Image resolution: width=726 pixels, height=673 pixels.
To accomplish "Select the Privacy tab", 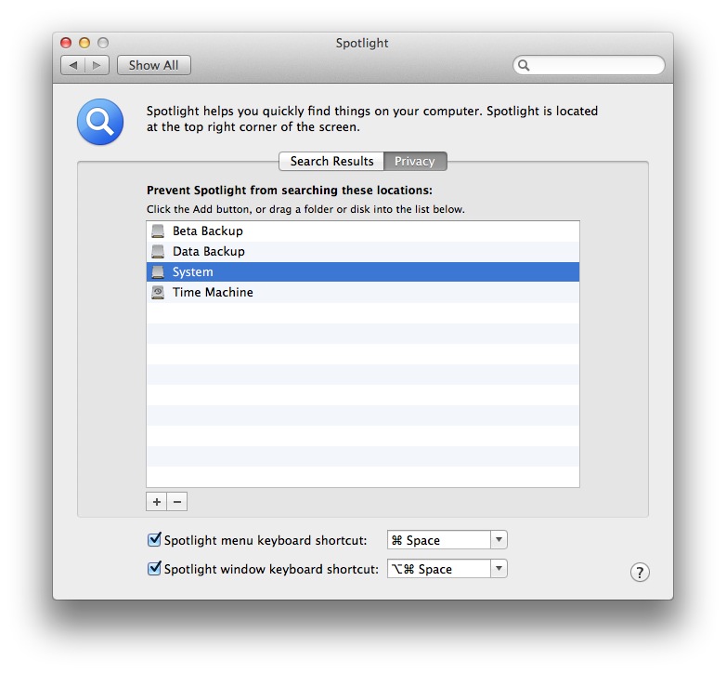I will tap(415, 162).
